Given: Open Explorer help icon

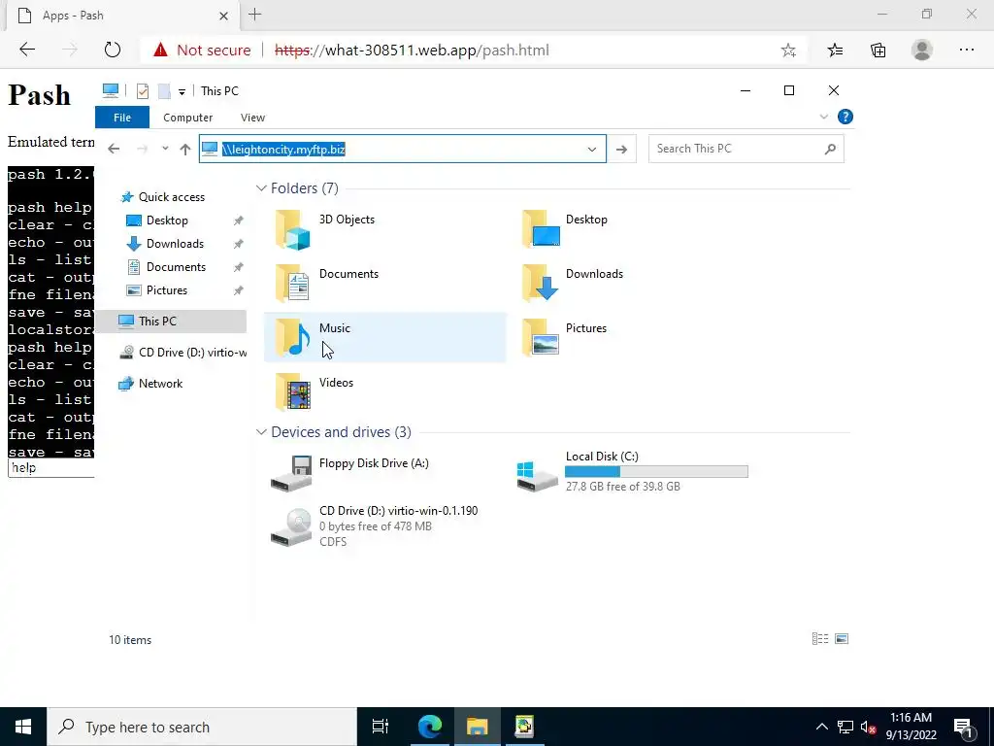Looking at the screenshot, I should (x=845, y=117).
